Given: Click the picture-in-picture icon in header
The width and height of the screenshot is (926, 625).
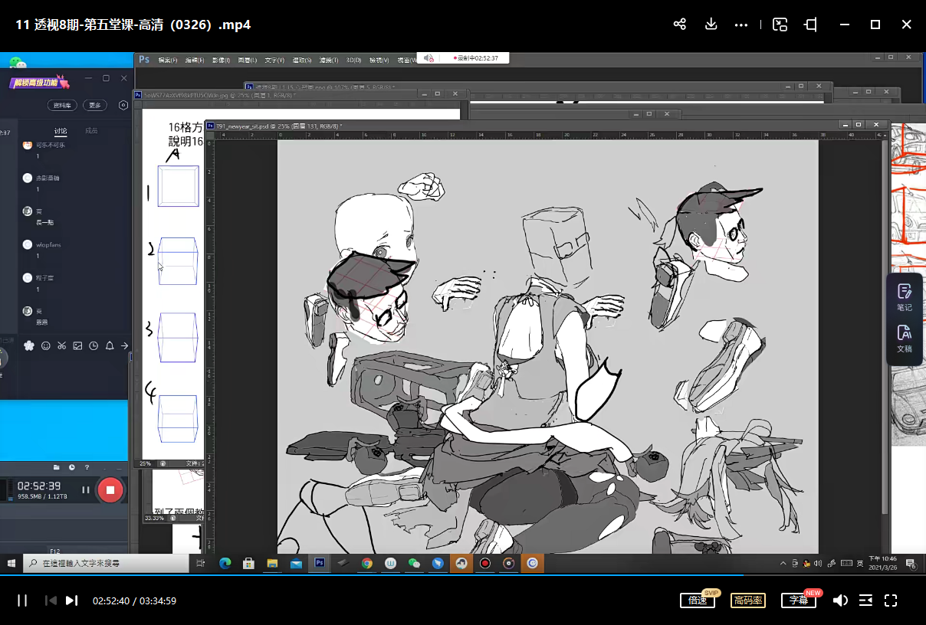Looking at the screenshot, I should [780, 25].
